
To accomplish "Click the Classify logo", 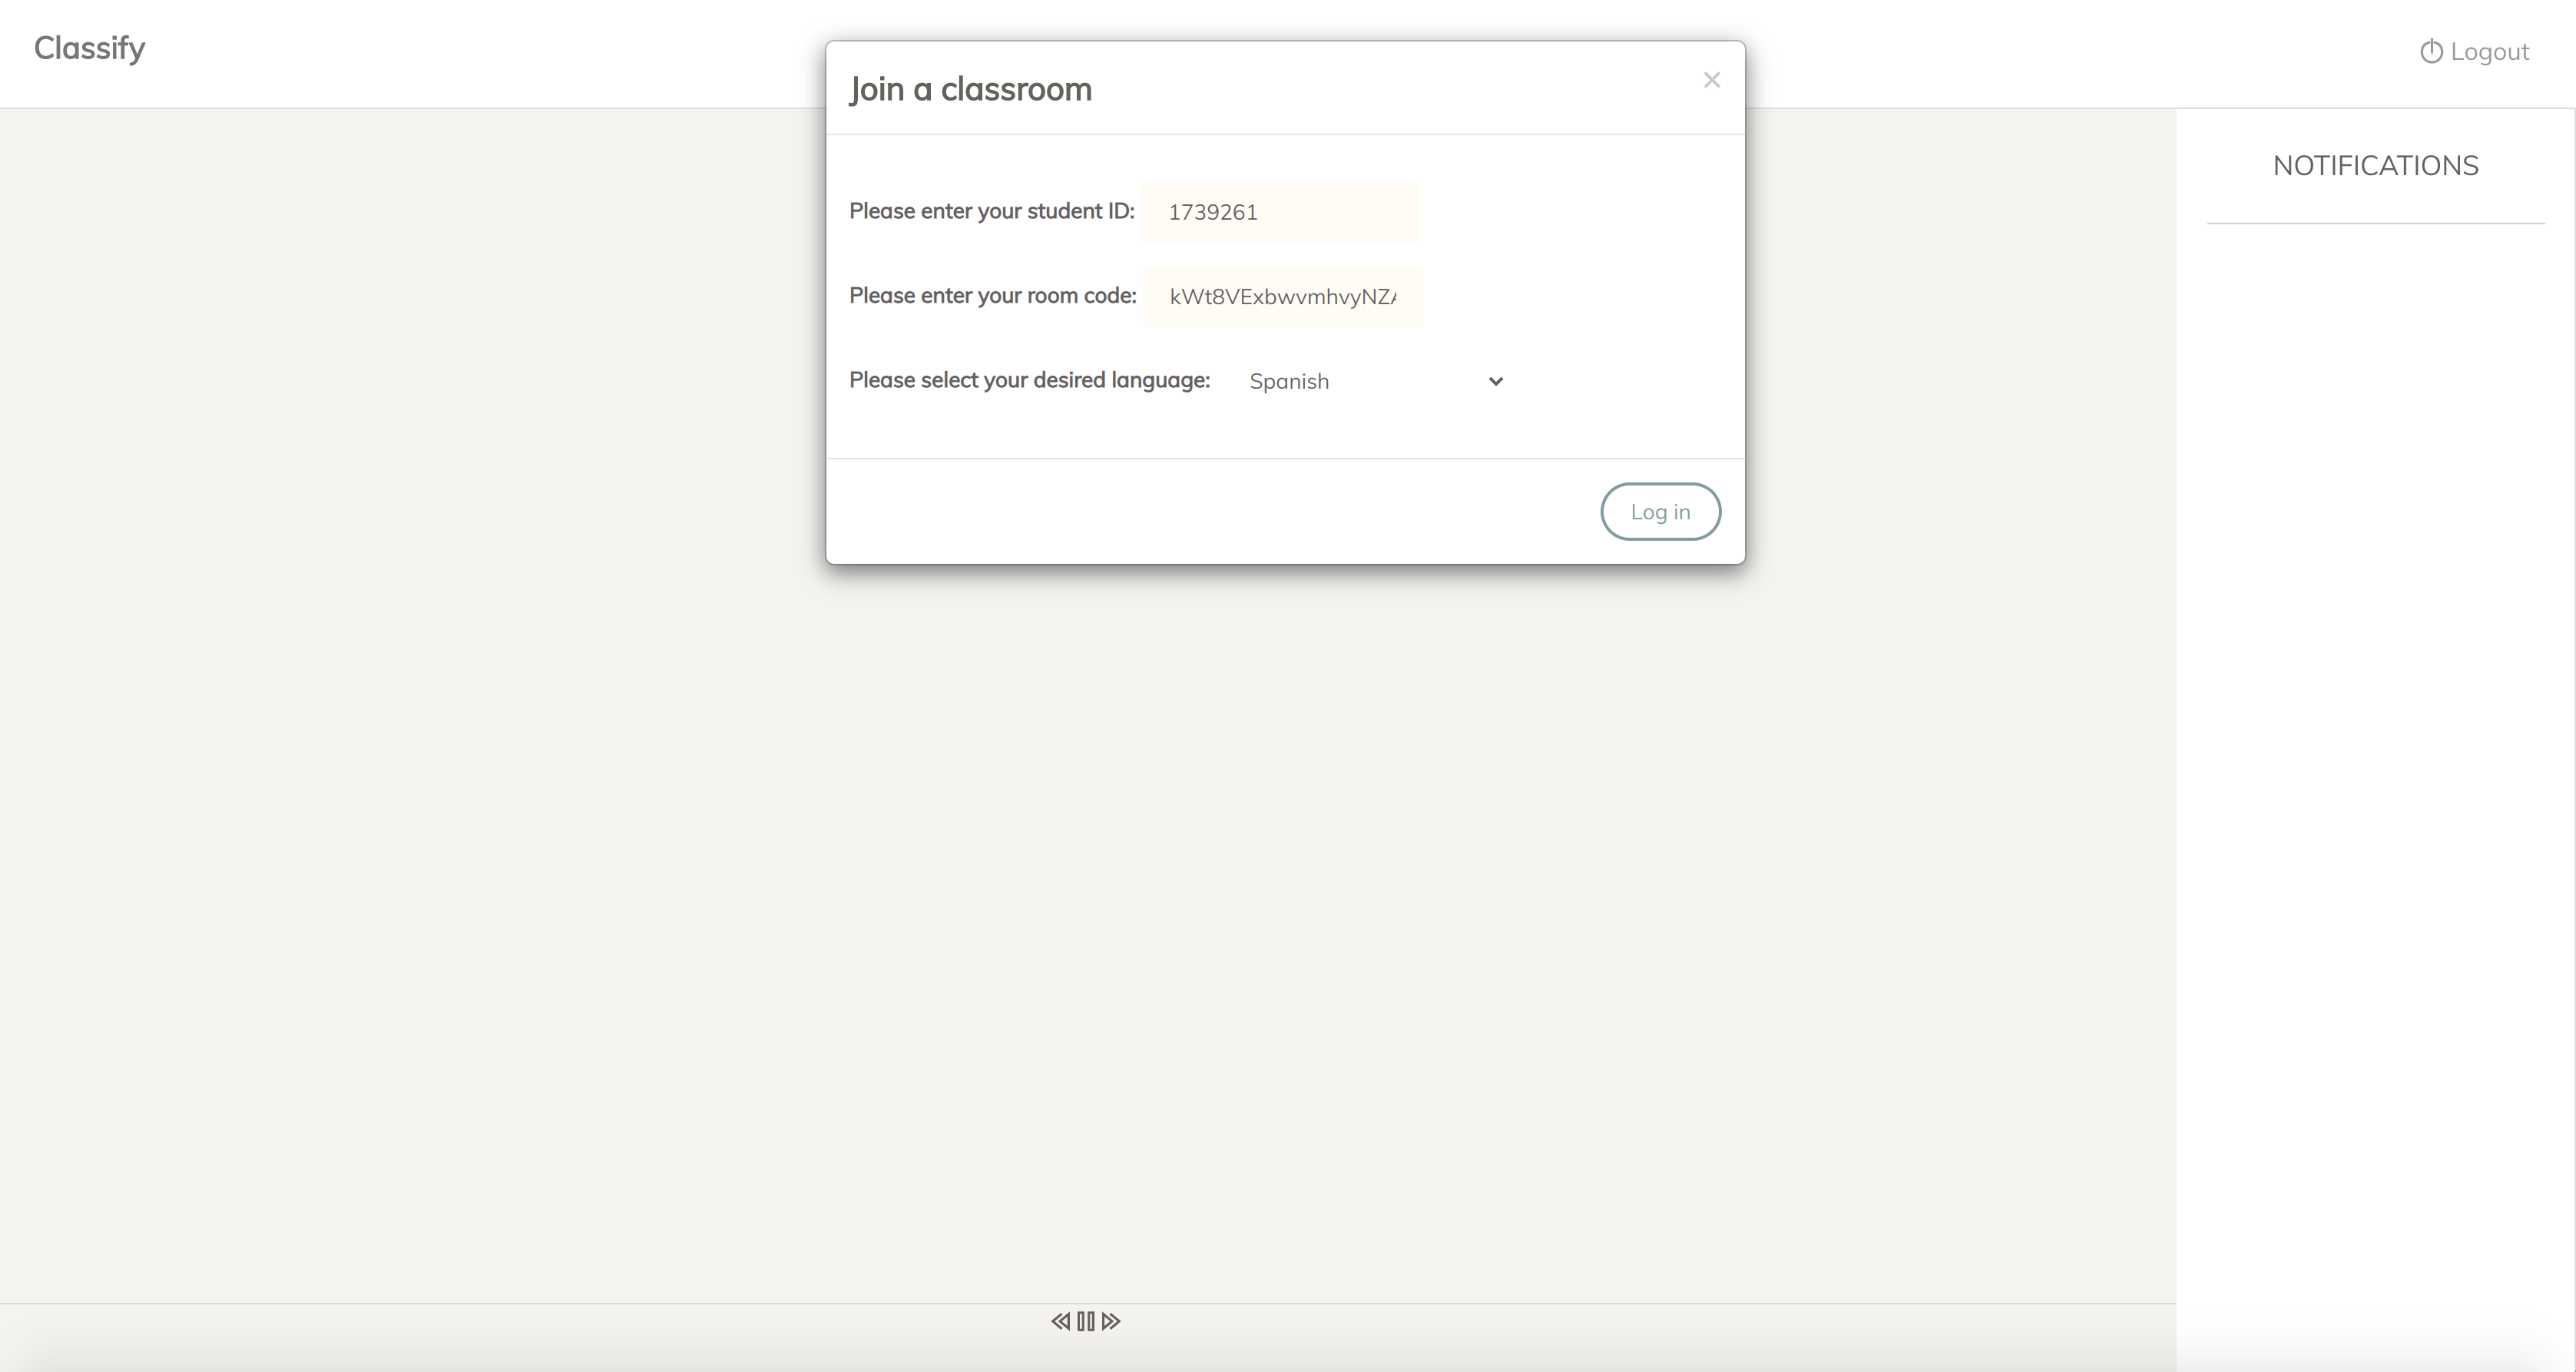I will click(x=89, y=48).
